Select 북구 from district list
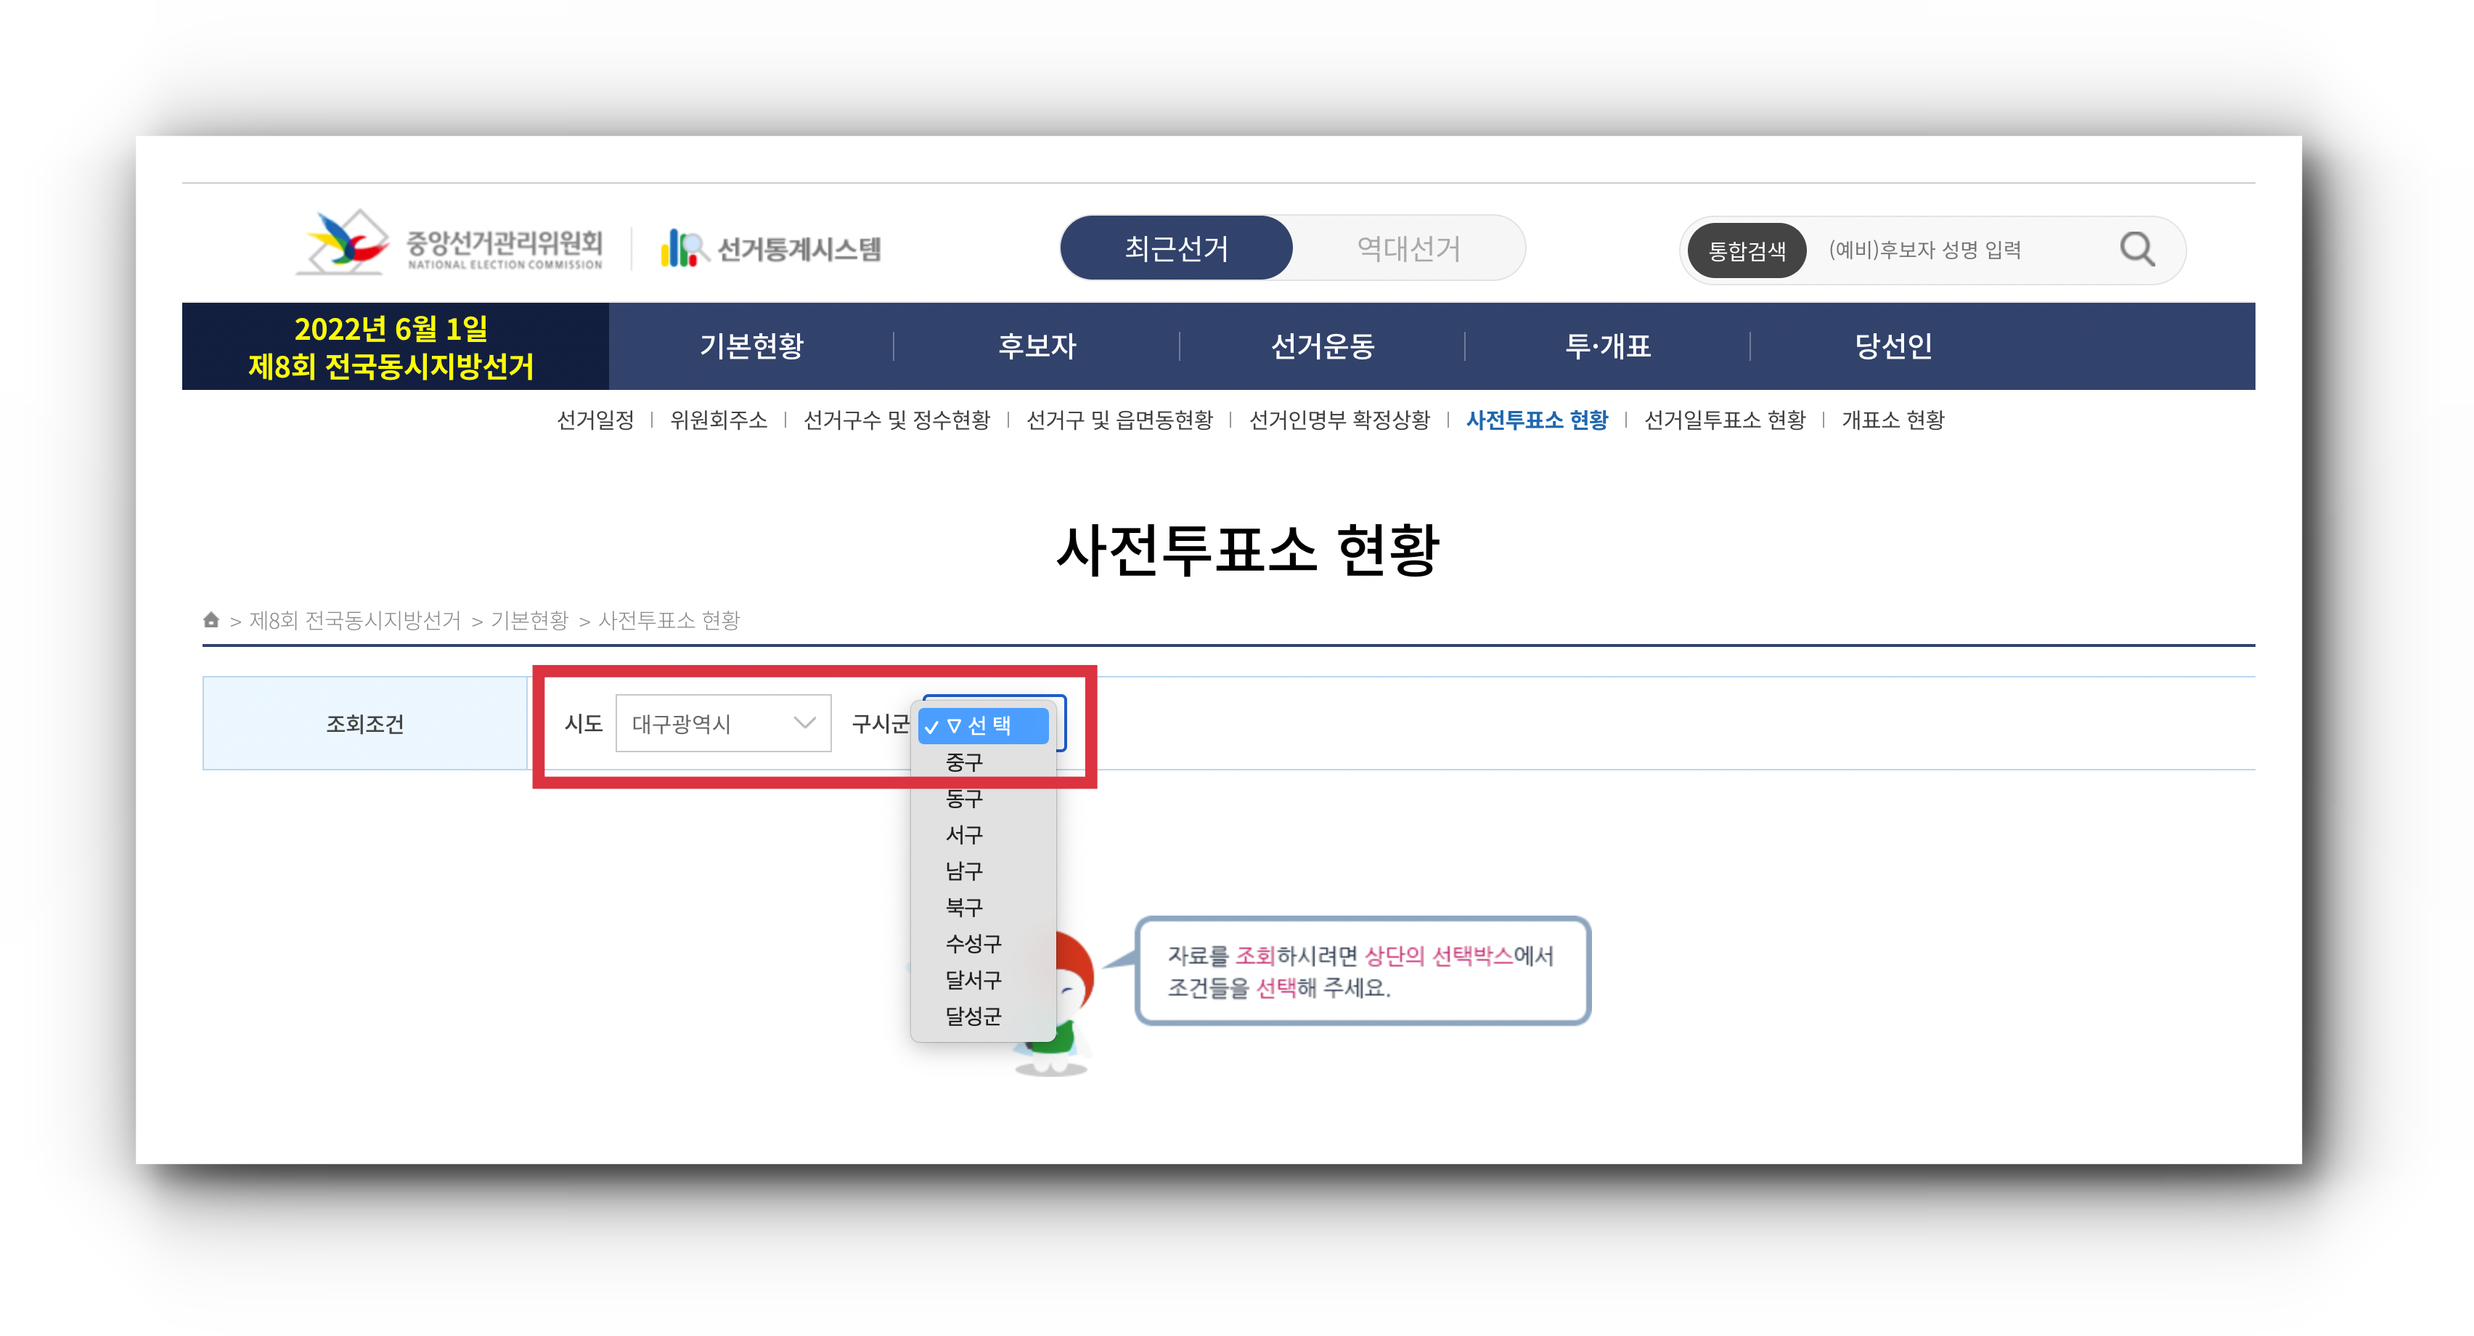 [984, 908]
